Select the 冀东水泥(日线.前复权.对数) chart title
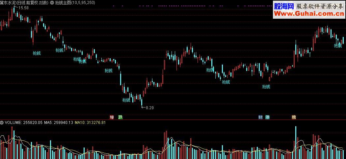 point(24,3)
